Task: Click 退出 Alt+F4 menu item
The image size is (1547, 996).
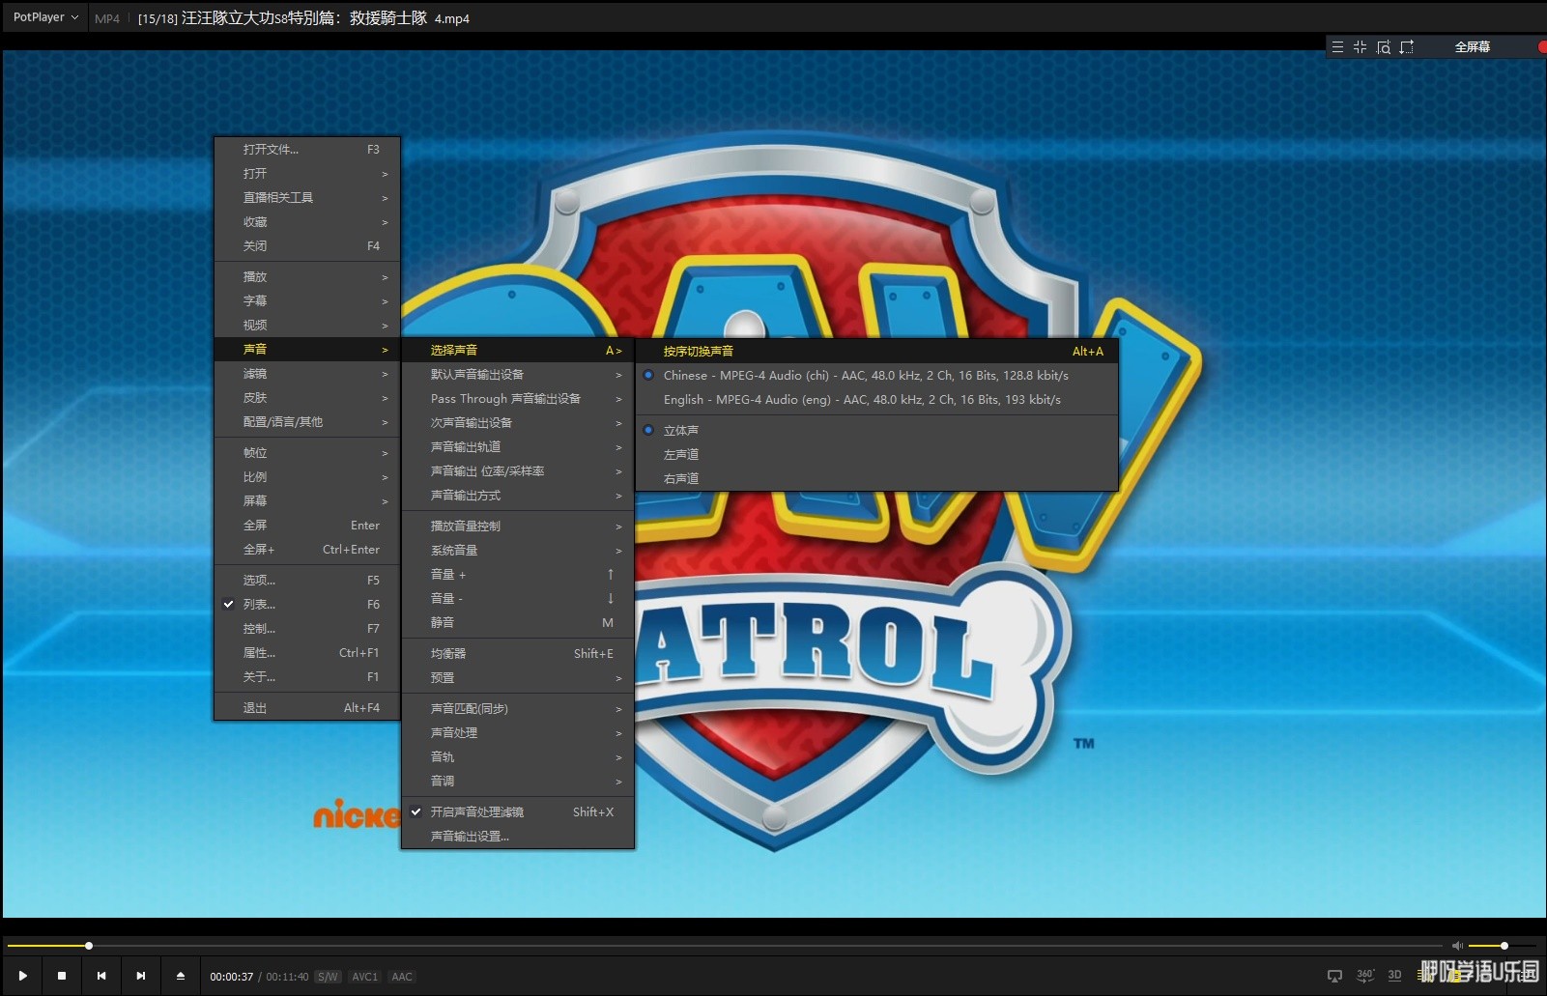Action: pos(307,707)
